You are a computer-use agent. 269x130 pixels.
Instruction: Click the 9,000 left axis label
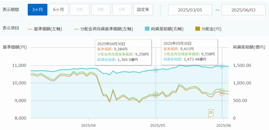(x=20, y=101)
